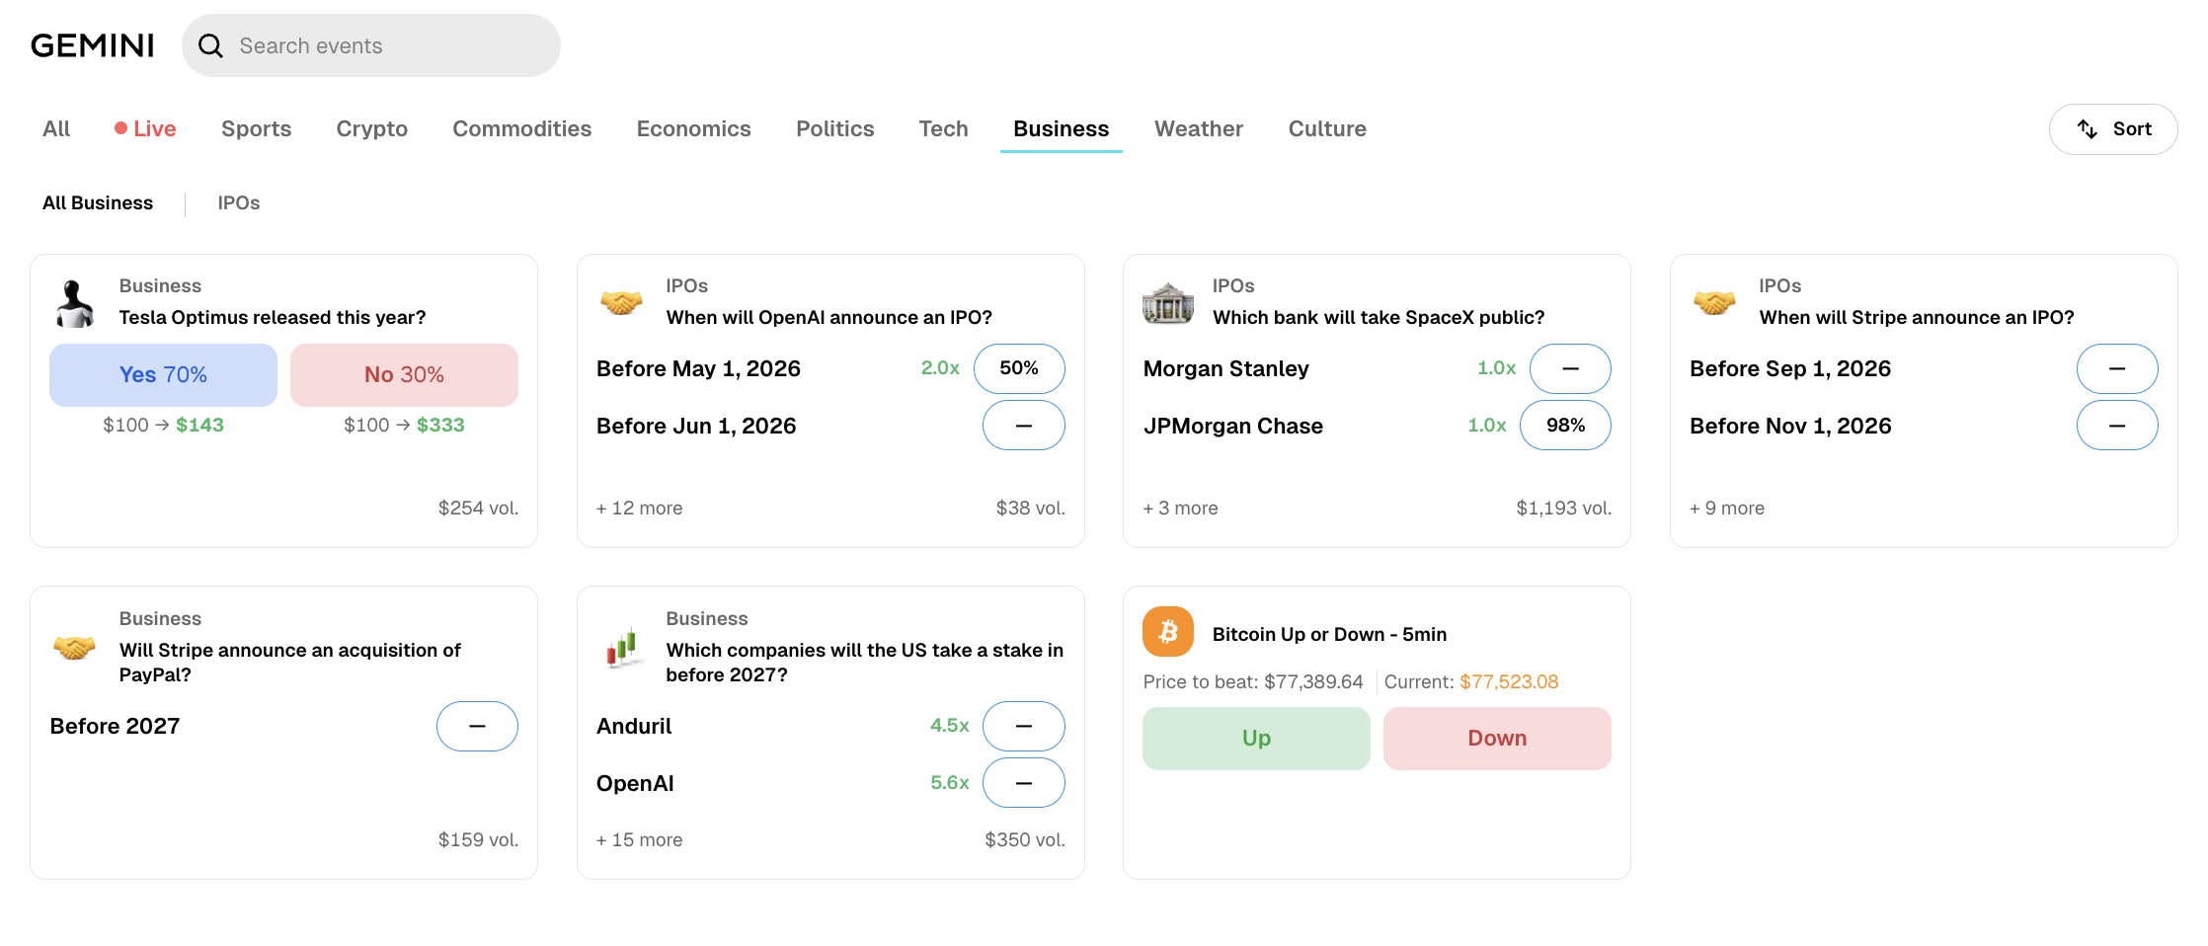Open When will Stripe announce an IPO
Viewport: 2208px width, 946px height.
[x=1917, y=317]
